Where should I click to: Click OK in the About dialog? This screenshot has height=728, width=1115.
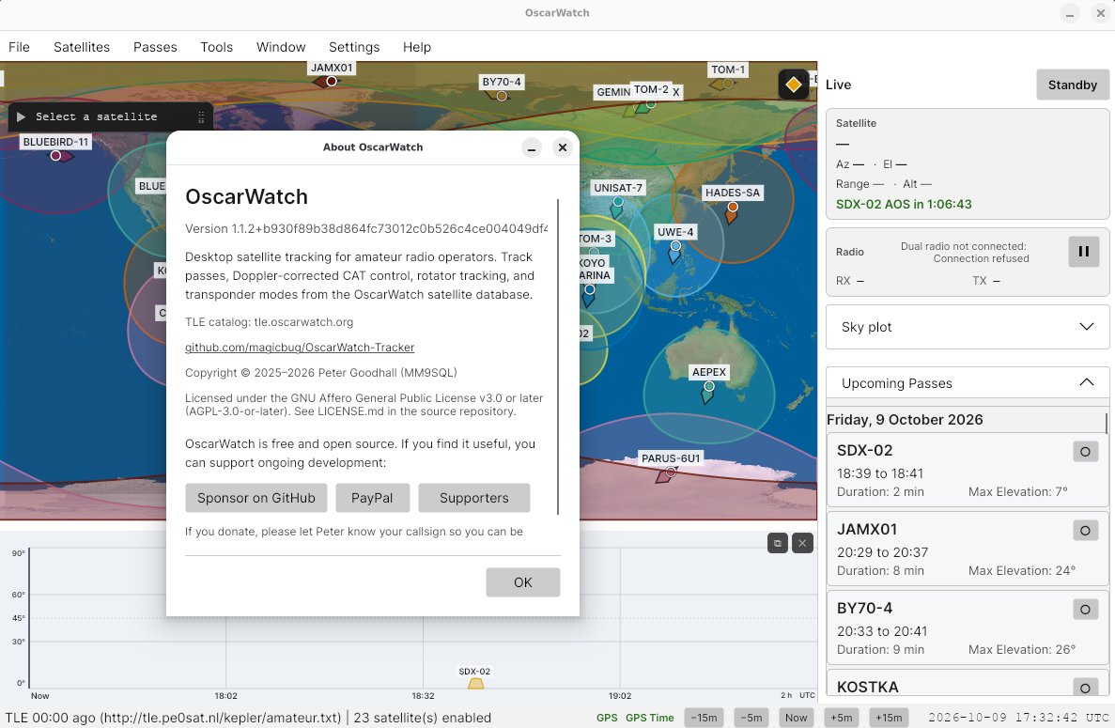[x=522, y=582]
